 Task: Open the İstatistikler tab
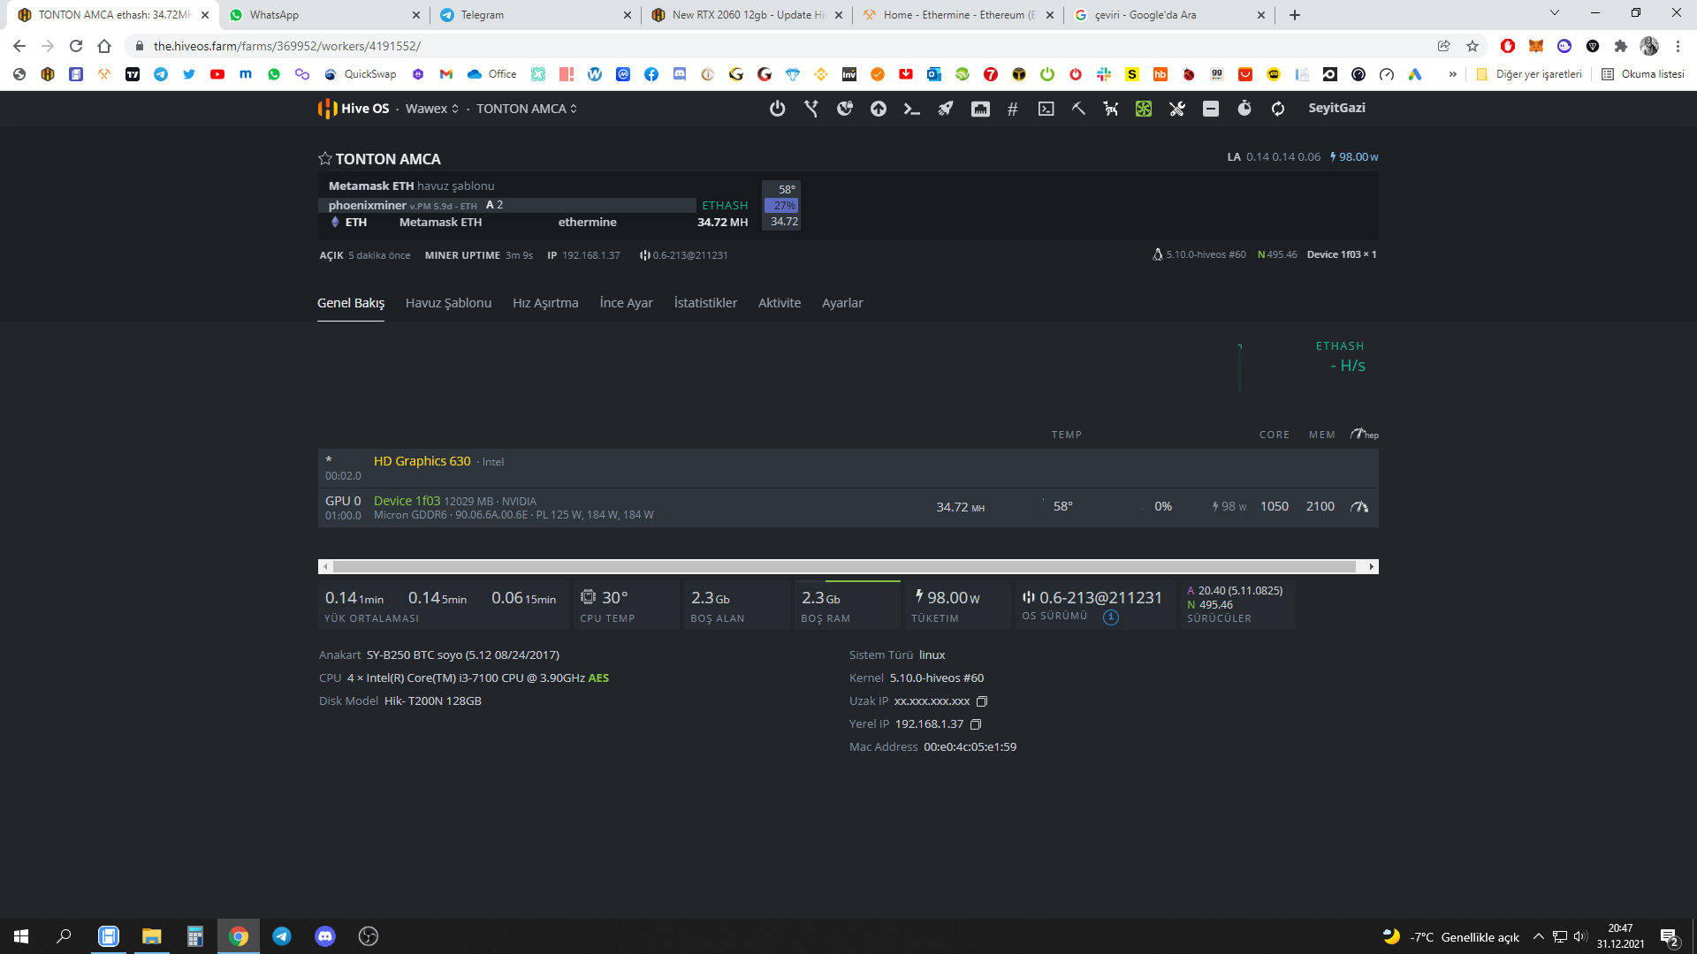(704, 303)
